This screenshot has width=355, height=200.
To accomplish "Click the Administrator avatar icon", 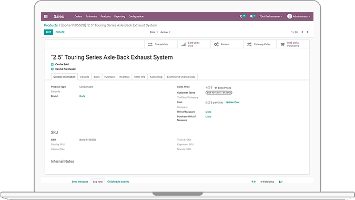I will coord(289,16).
